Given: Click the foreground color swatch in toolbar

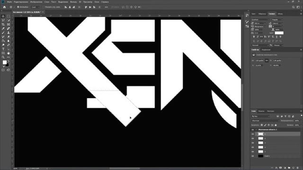Looking at the screenshot, I should [x=4, y=62].
